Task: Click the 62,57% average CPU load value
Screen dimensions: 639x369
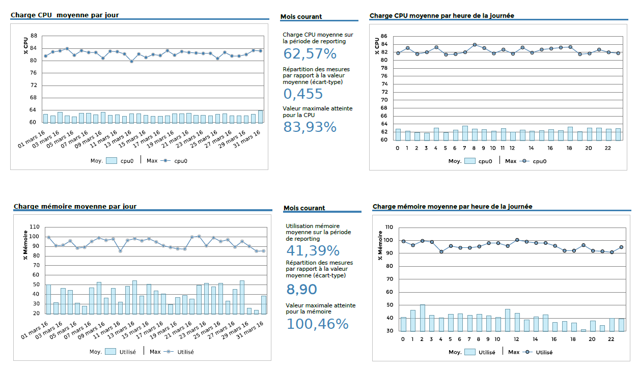Action: 310,54
